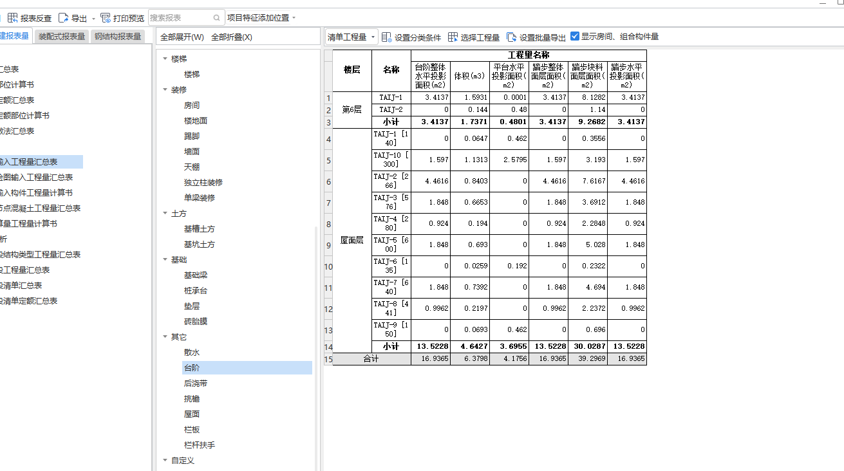This screenshot has height=471, width=844.
Task: Toggle 显示房间、组合构件量 checkbox
Action: coord(575,37)
